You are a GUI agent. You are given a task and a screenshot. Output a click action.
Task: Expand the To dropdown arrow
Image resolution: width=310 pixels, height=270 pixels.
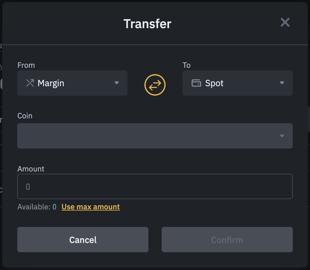tap(282, 83)
